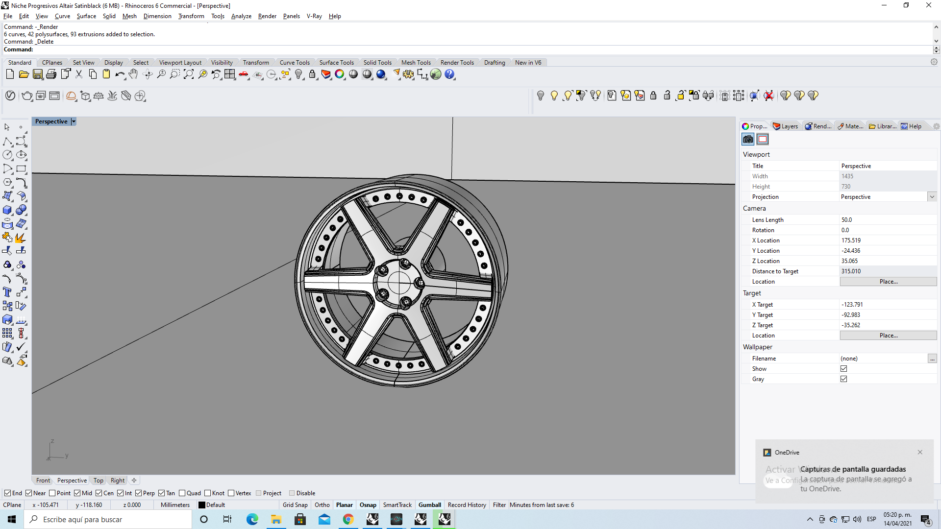
Task: Select the Polyline tool in left toolbar
Action: coord(7,142)
